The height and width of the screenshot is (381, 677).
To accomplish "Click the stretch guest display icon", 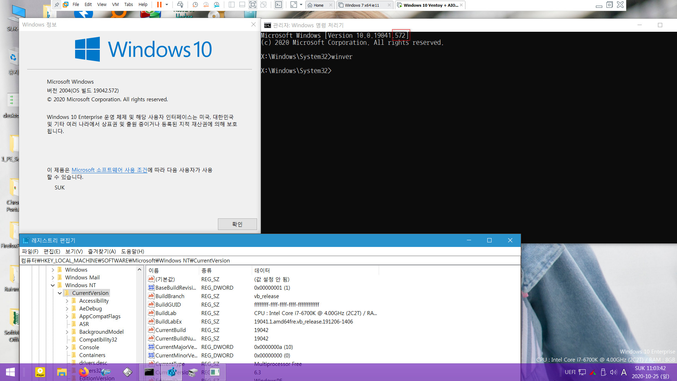I will pyautogui.click(x=294, y=5).
